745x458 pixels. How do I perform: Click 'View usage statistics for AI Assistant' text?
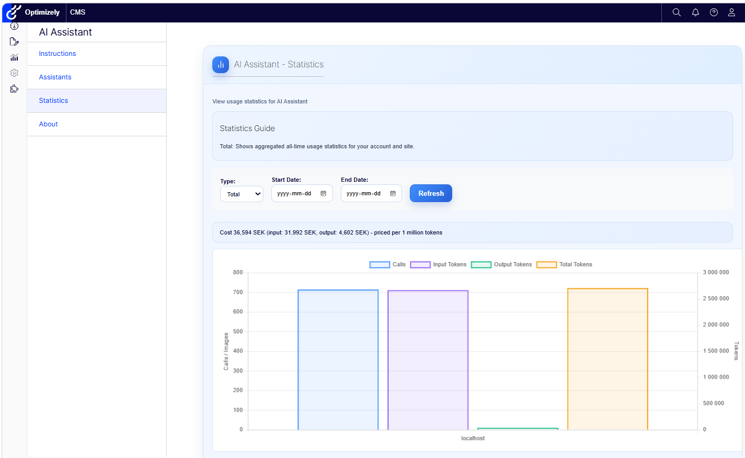260,102
